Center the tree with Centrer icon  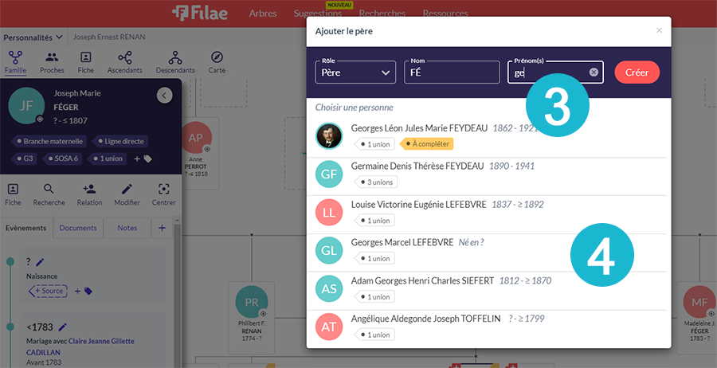[163, 190]
